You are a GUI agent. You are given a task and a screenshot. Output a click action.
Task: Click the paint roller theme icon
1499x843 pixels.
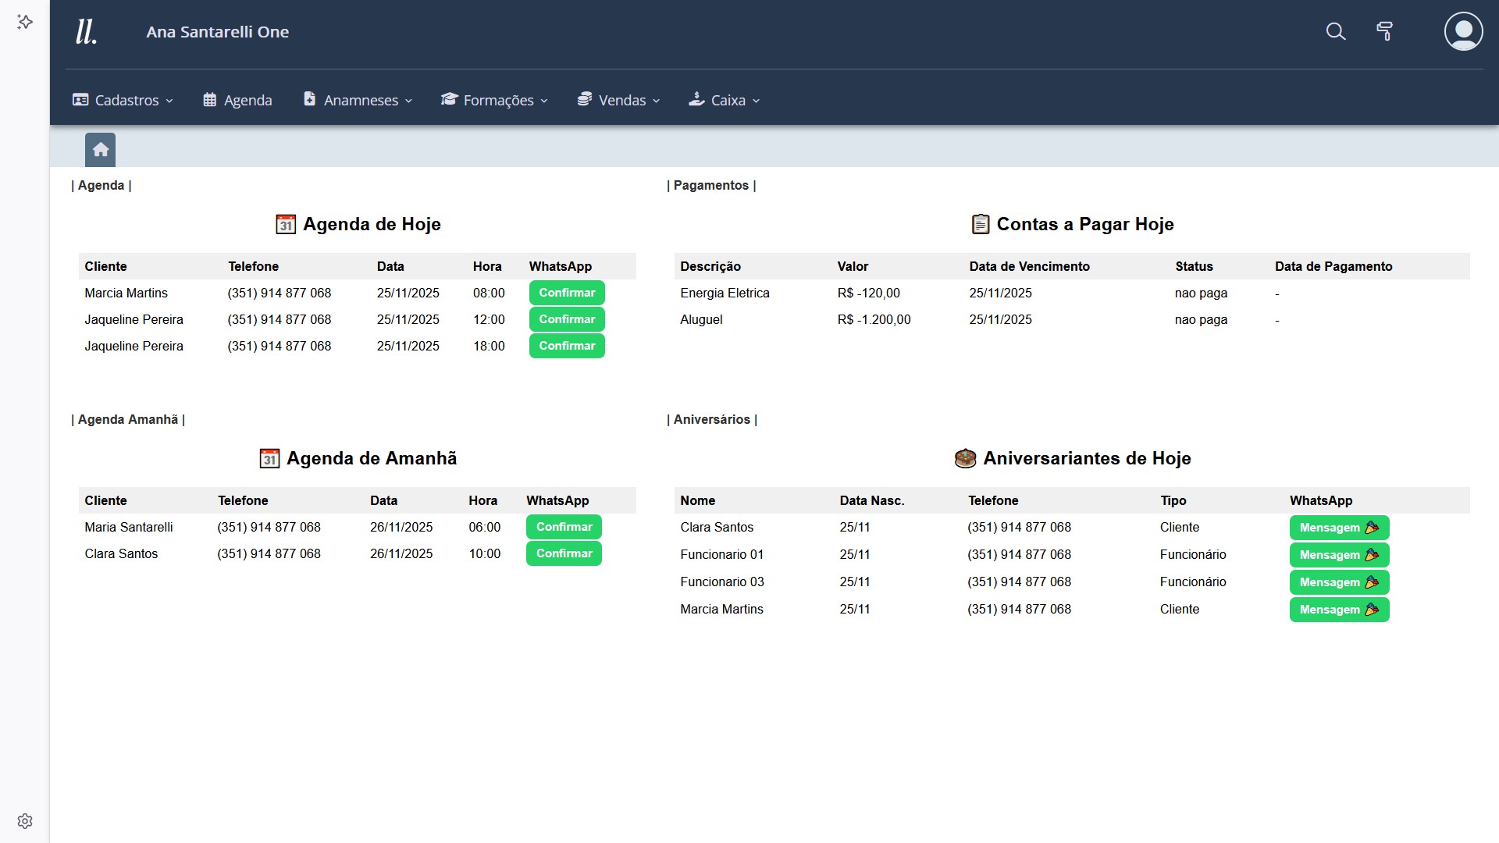pos(1384,31)
